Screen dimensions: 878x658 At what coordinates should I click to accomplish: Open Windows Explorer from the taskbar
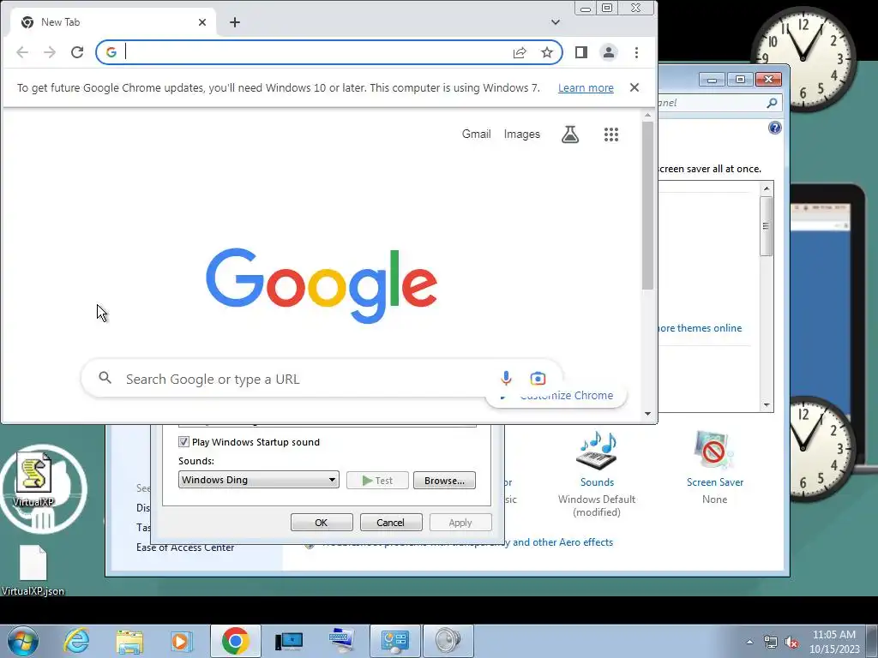tap(129, 641)
